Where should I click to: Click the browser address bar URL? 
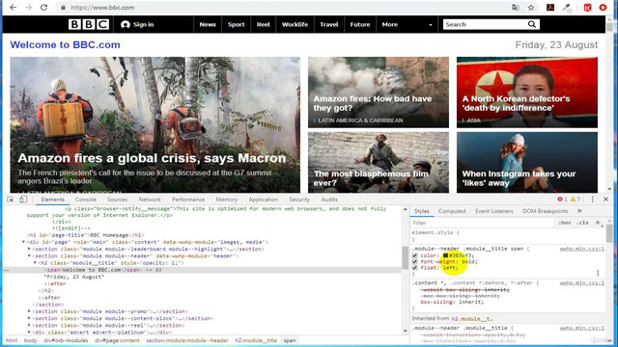102,8
